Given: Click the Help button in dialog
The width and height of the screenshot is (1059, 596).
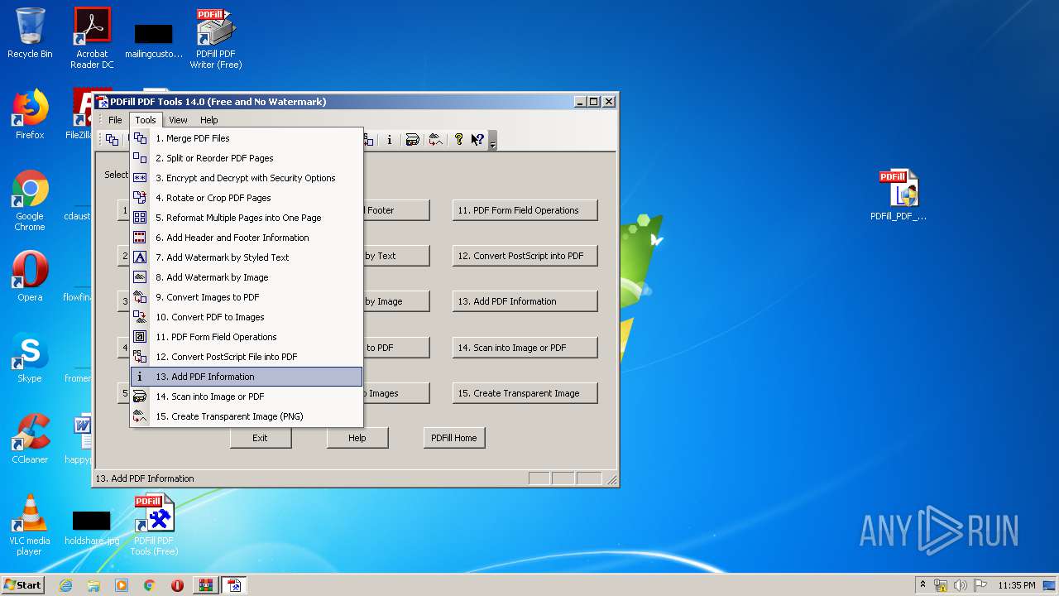Looking at the screenshot, I should [x=357, y=438].
